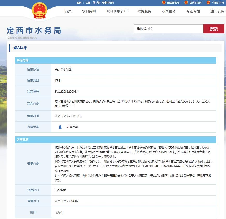226x219 pixels.
Task: Go to the 首页 home menu
Action: coord(68,11)
